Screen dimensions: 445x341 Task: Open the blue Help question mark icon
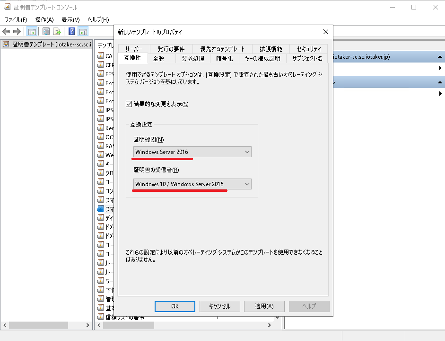tap(72, 32)
